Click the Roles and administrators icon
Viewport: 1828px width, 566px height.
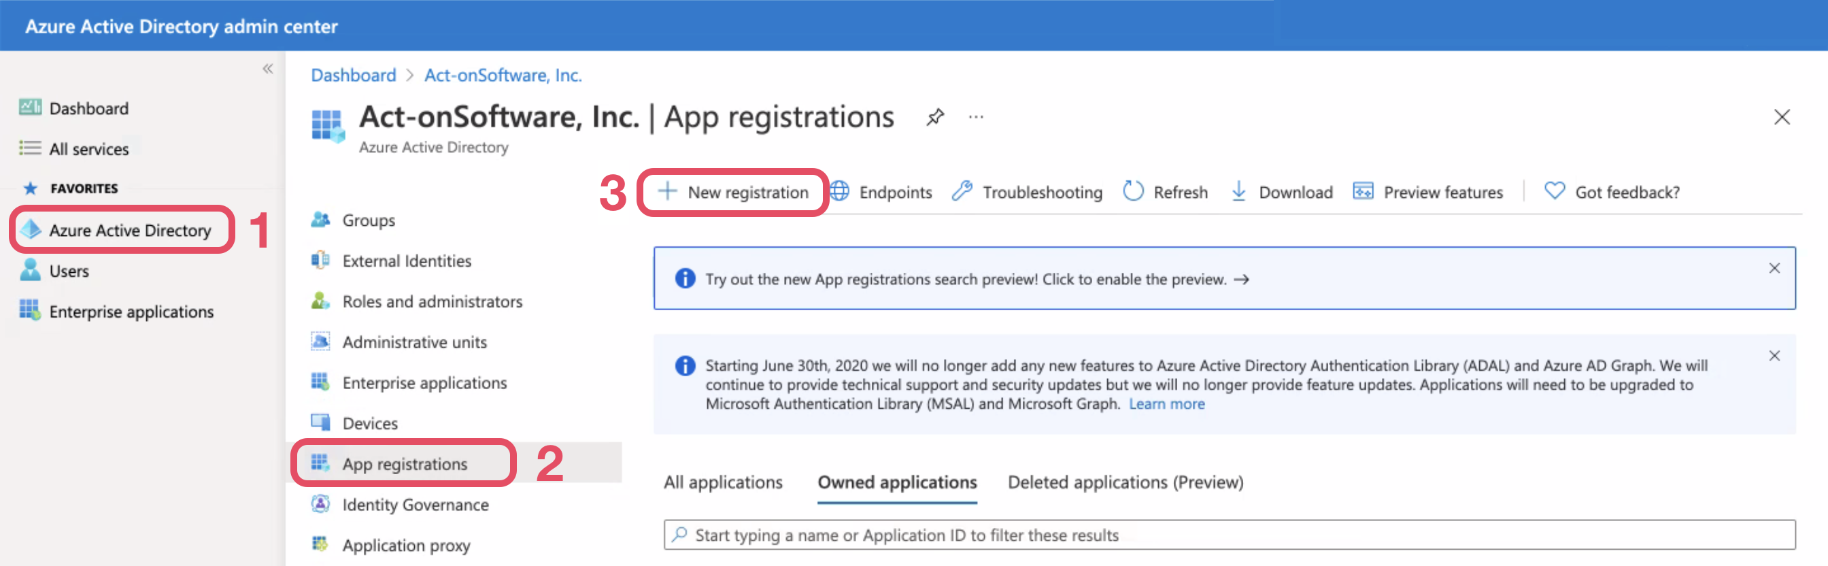321,301
